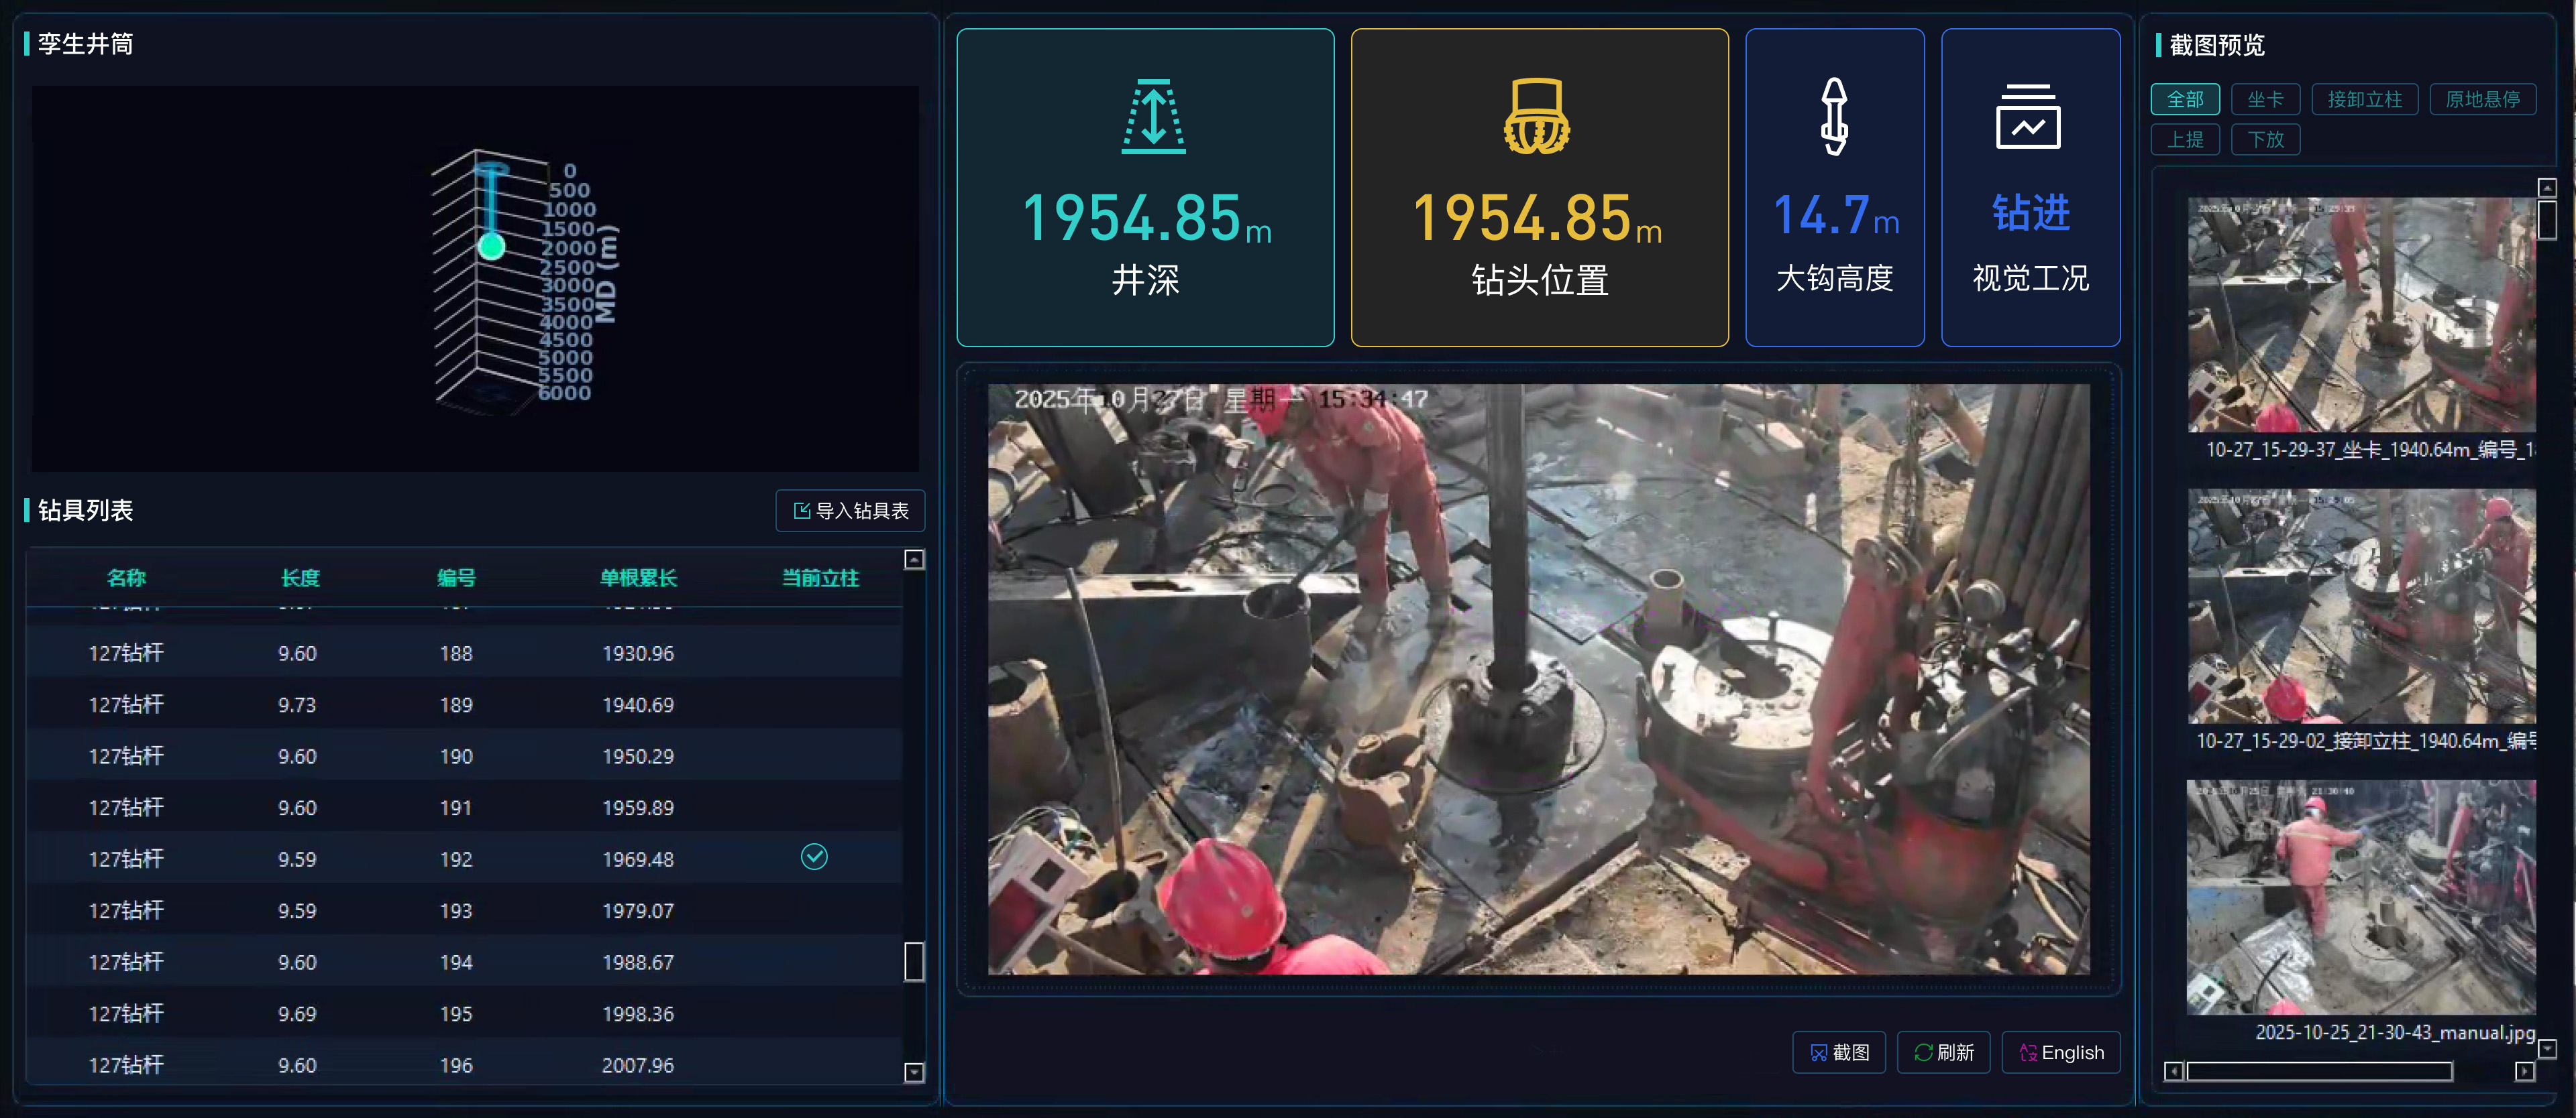Click the well depth icon
This screenshot has height=1118, width=2576.
1153,116
